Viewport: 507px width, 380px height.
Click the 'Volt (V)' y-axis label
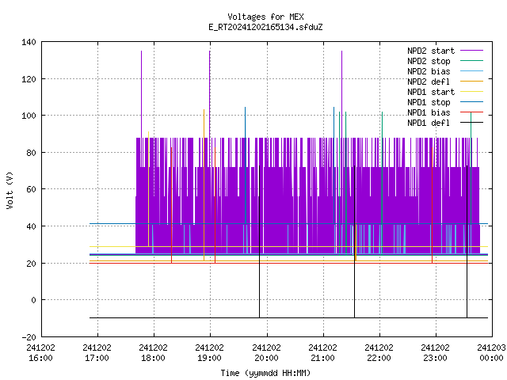10,190
